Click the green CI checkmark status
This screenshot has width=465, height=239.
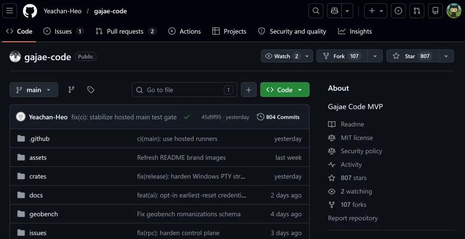click(x=186, y=117)
